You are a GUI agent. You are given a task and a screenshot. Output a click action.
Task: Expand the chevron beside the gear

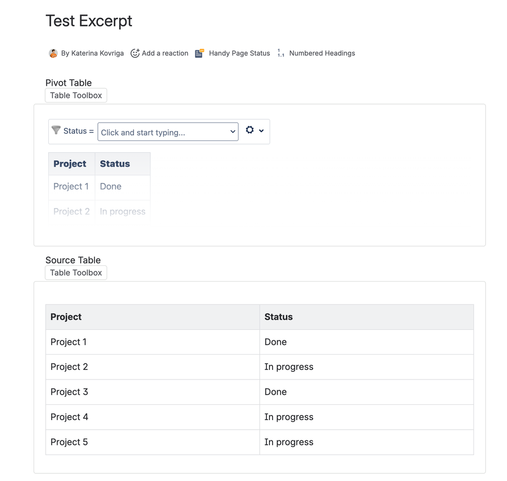tap(261, 131)
